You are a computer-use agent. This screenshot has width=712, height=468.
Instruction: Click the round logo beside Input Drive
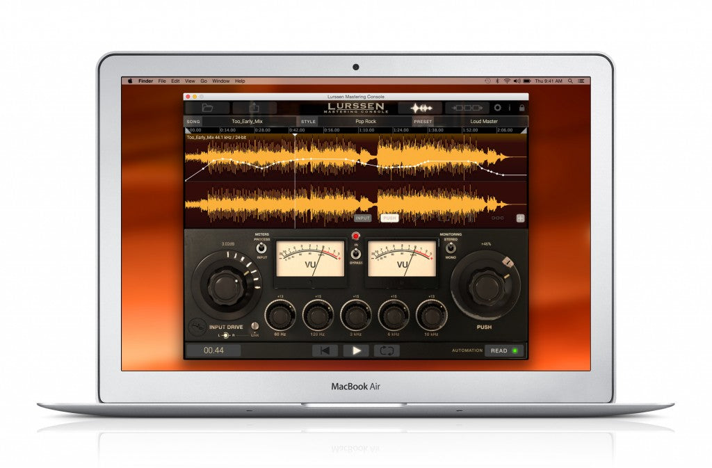197,326
